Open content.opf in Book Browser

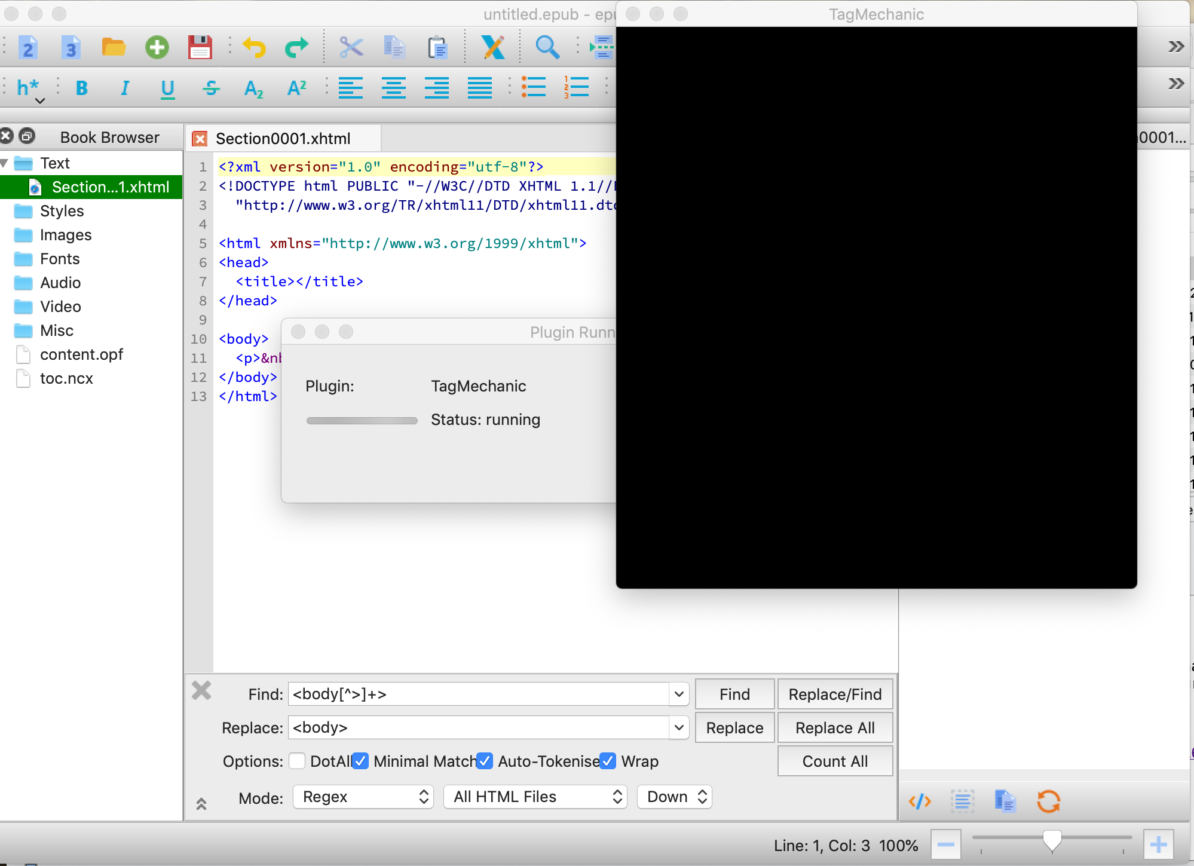coord(81,354)
